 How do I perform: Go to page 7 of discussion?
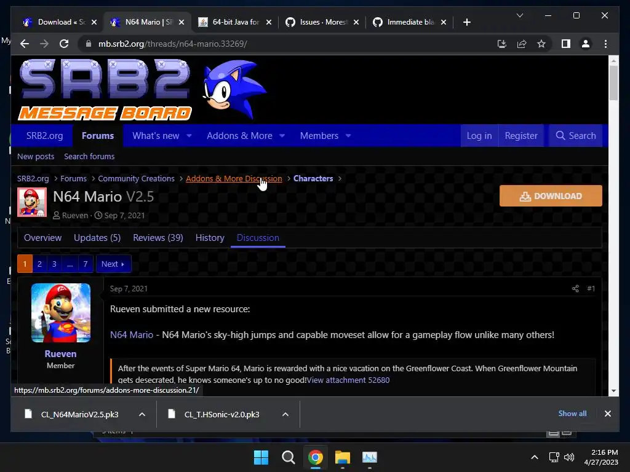(85, 264)
